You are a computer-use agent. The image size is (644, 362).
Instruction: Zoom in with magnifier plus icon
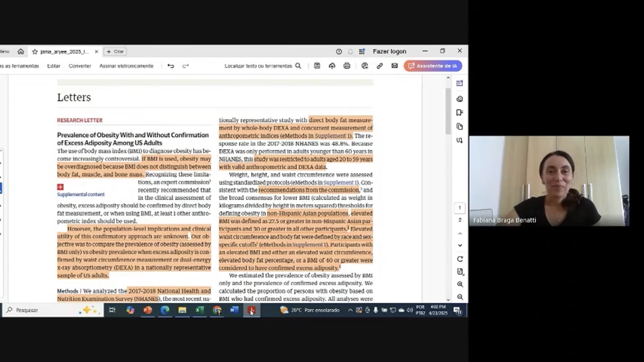click(460, 284)
